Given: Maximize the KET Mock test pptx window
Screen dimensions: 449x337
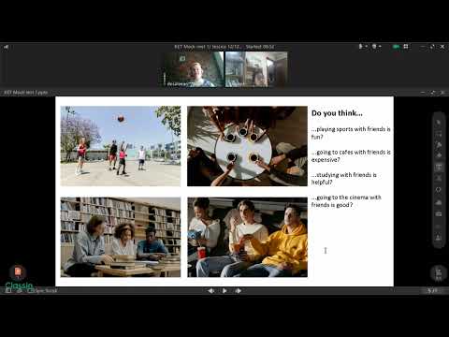Looking at the screenshot, I should (x=432, y=93).
